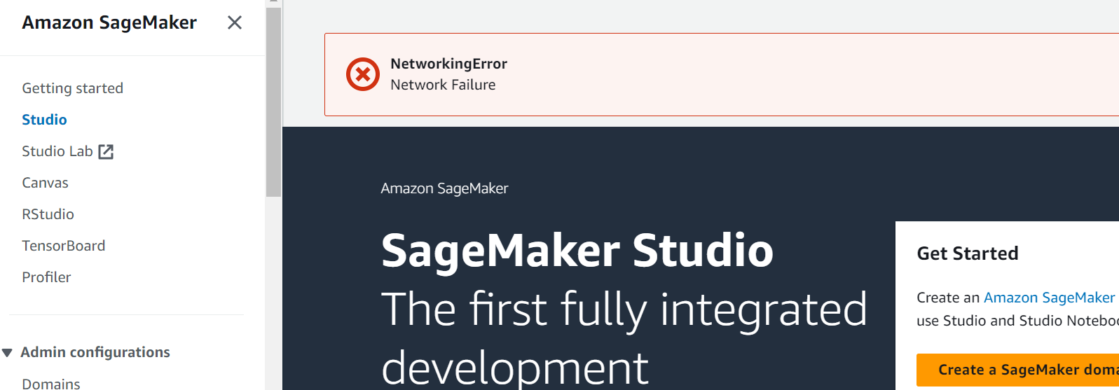Go to Canvas in the sidebar
Screen dimensions: 1119x390
point(45,183)
